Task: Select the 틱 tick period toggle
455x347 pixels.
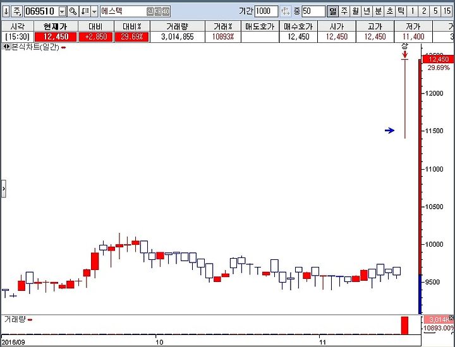Action: 401,11
